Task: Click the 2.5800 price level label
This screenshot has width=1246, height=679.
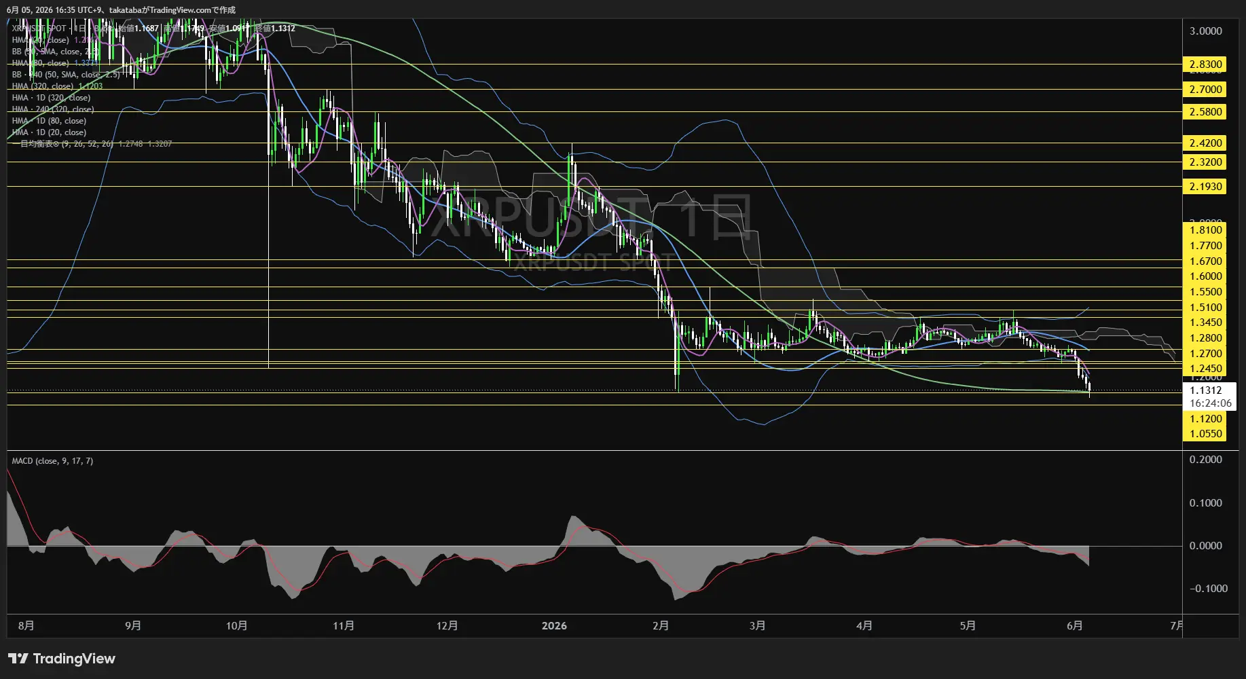Action: pos(1205,111)
